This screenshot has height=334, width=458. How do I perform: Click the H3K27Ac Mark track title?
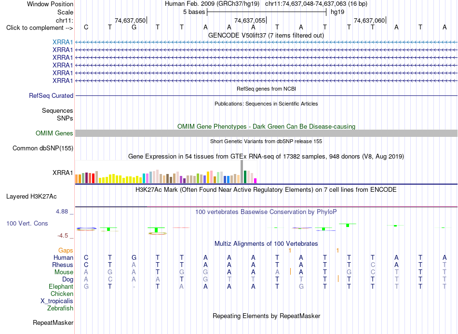click(x=266, y=189)
